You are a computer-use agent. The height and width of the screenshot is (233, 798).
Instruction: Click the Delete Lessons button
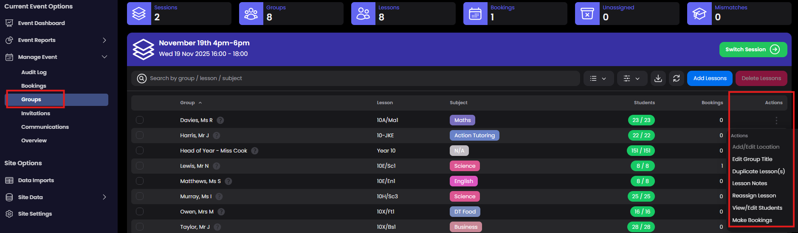click(x=761, y=78)
